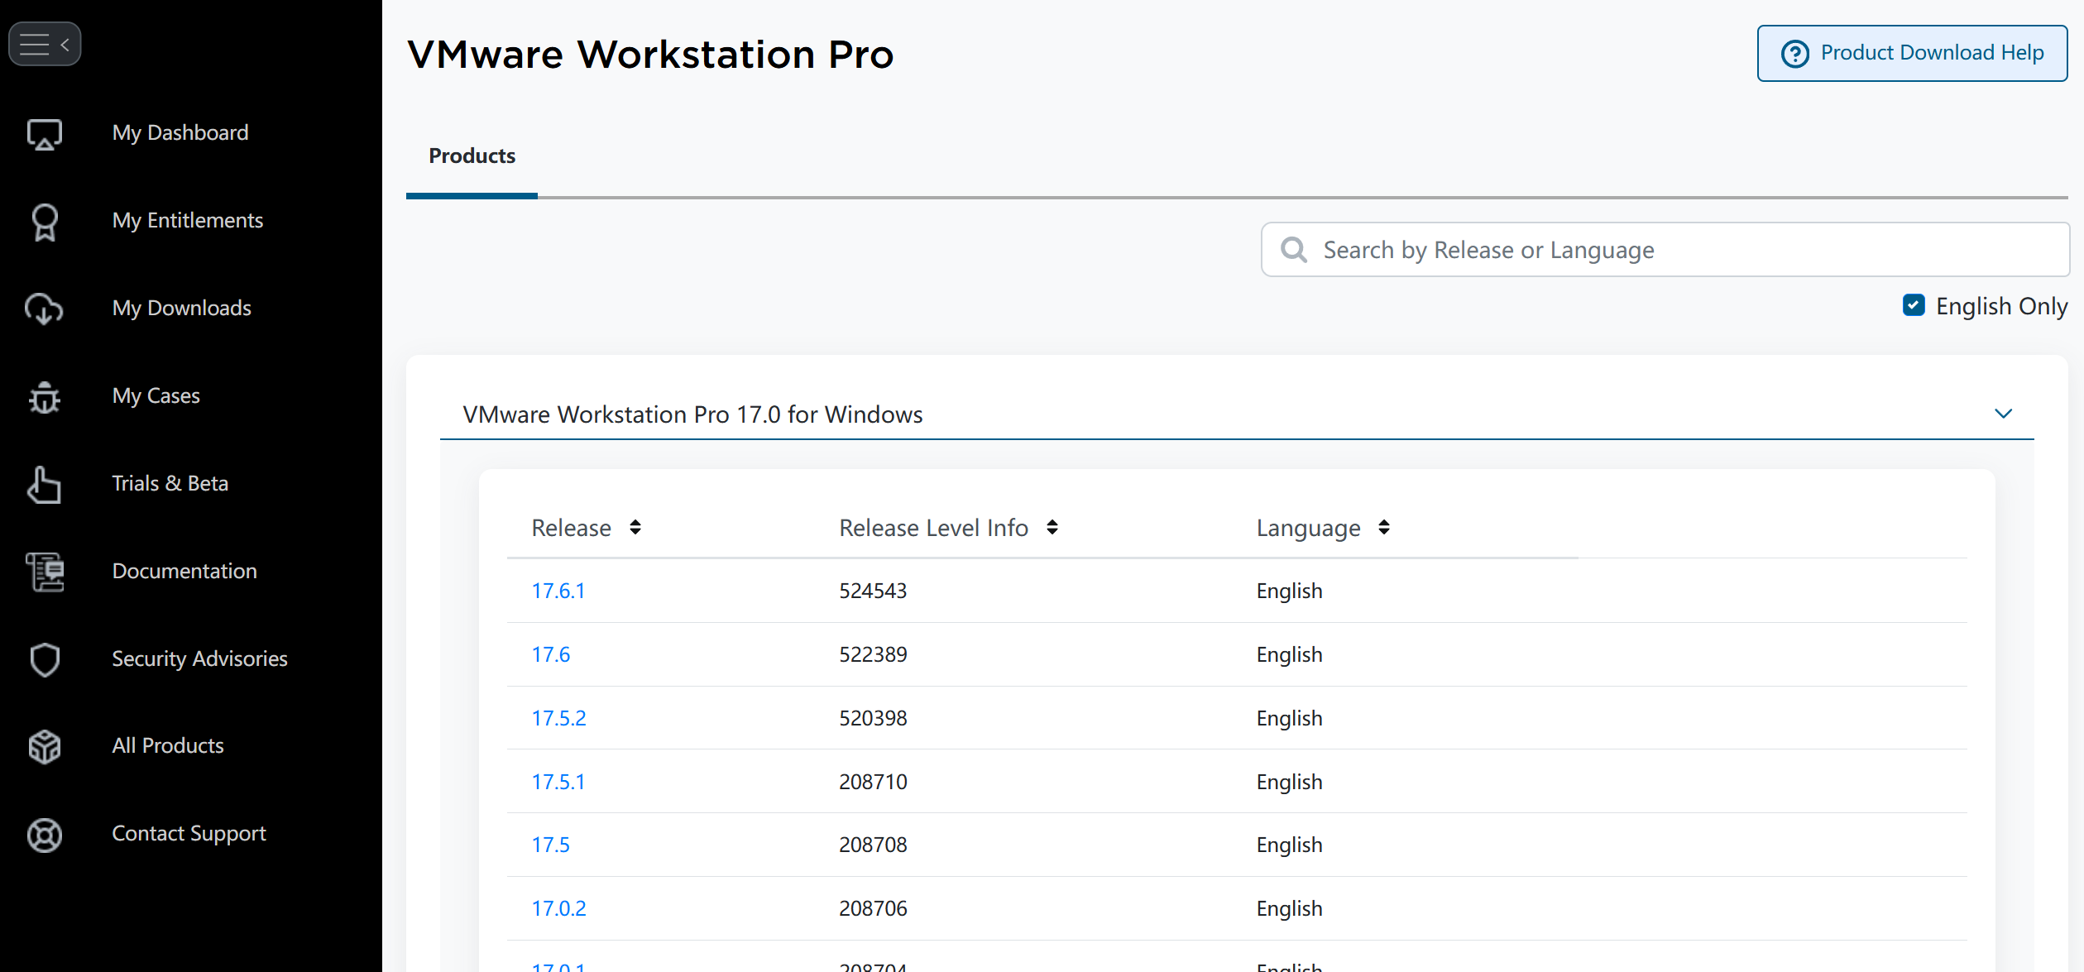Open My Cases menu item
This screenshot has width=2084, height=972.
(156, 395)
